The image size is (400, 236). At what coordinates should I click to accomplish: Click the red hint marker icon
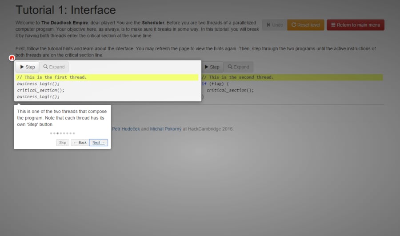tap(12, 58)
